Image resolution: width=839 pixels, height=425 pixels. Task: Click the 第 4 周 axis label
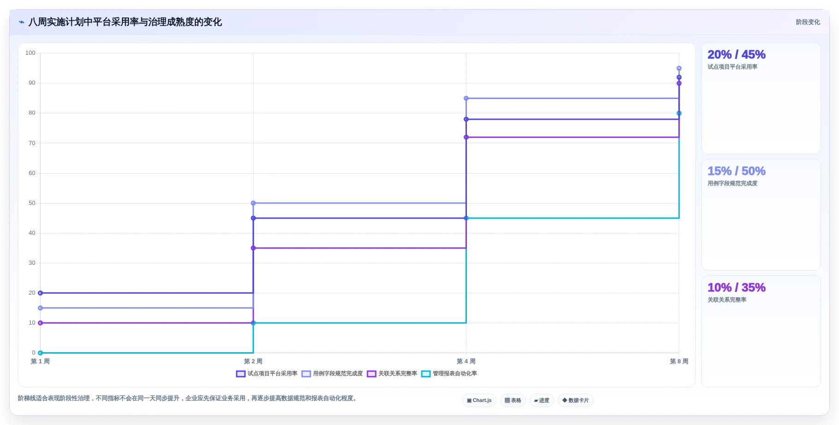click(466, 361)
